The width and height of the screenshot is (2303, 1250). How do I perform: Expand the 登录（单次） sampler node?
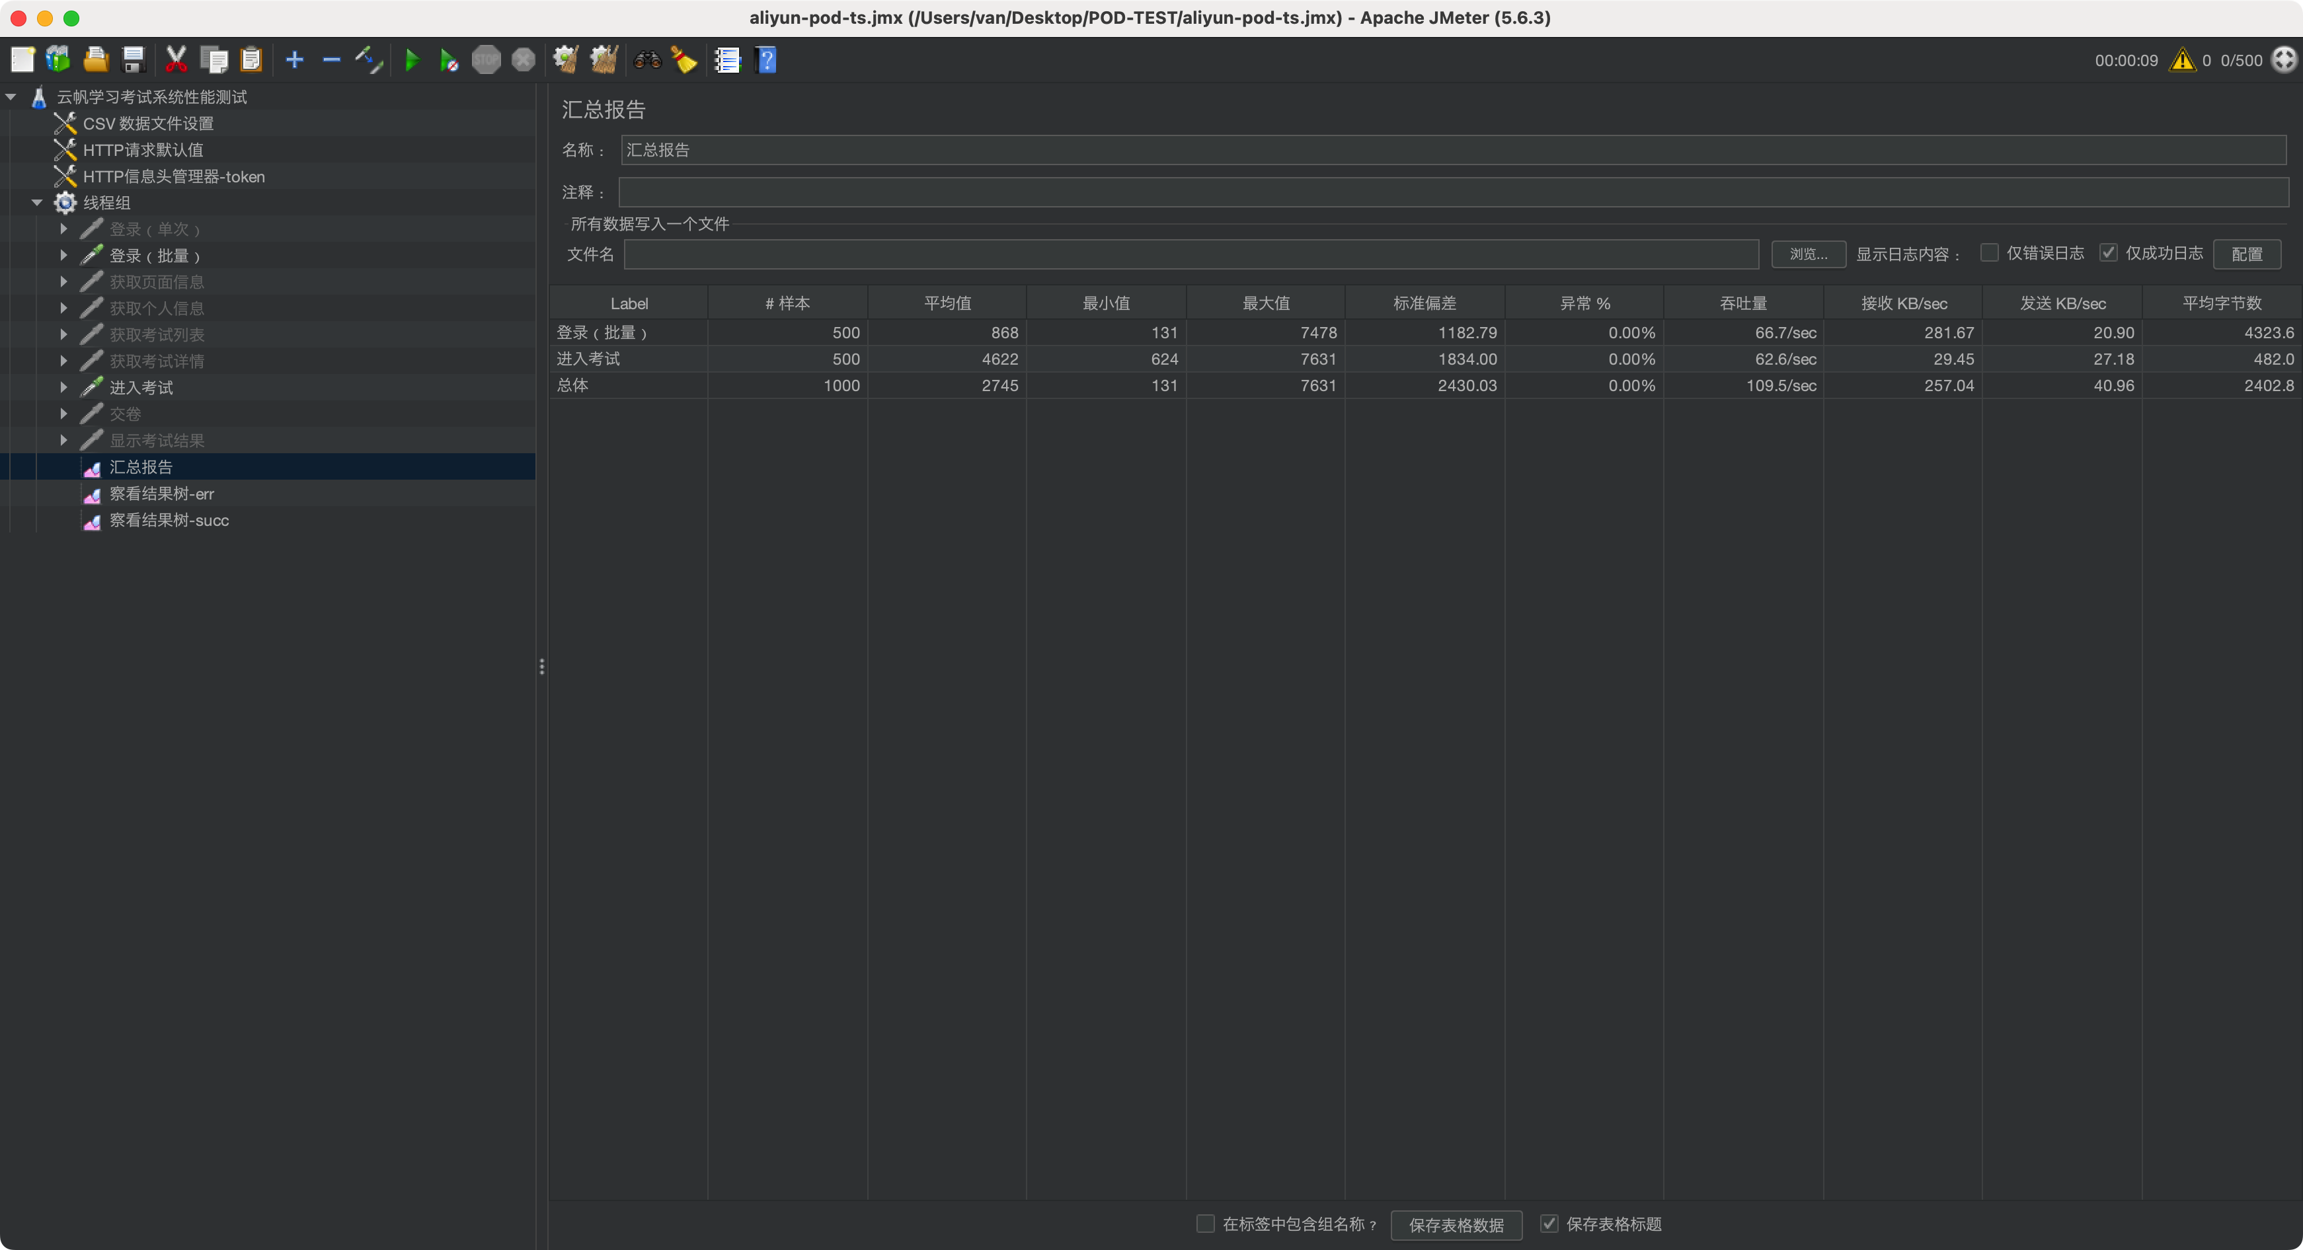coord(63,229)
